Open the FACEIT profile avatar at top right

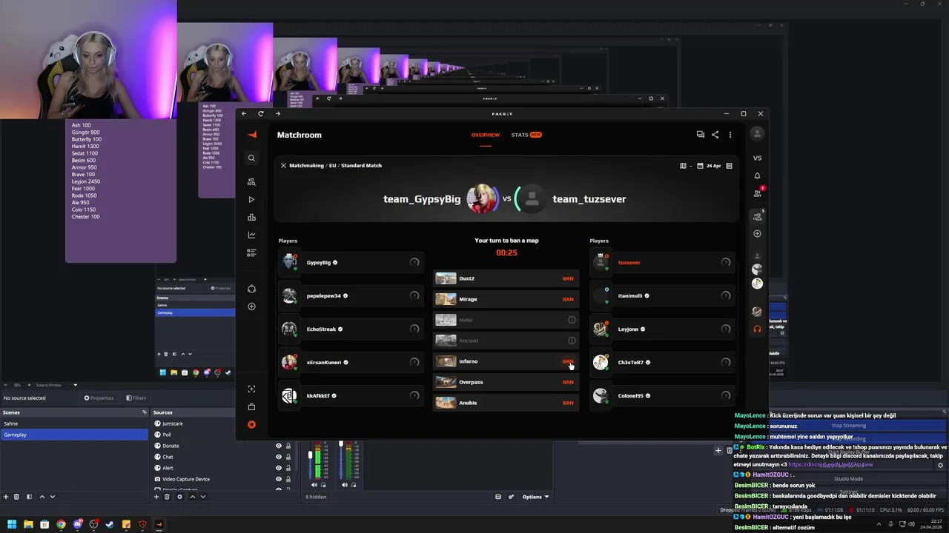coord(757,133)
